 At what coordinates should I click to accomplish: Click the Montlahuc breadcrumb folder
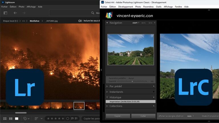click(x=35, y=21)
